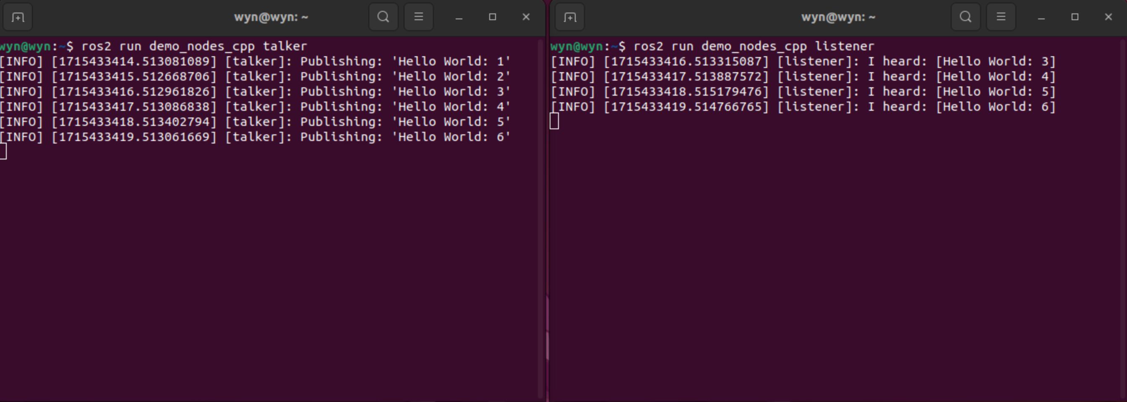This screenshot has width=1127, height=402.
Task: Select the line Publishing 'Hello World: 2'
Action: 255,76
